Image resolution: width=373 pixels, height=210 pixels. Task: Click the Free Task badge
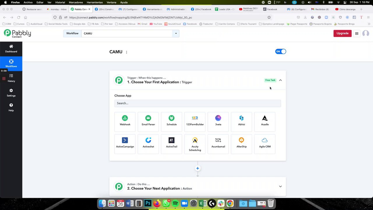[270, 80]
